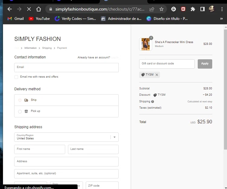Image resolution: width=227 pixels, height=189 pixels.
Task: Open the Extensions puzzle piece menu
Action: pos(193,9)
